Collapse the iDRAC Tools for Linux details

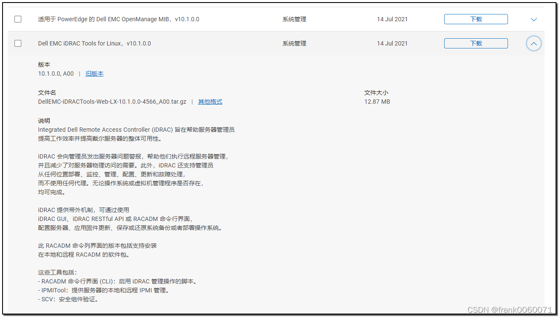click(x=534, y=43)
